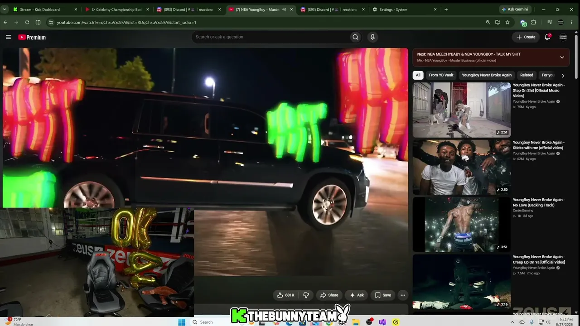Screen dimensions: 580x326
Task: Open more actions ellipsis under the video
Action: (402, 295)
